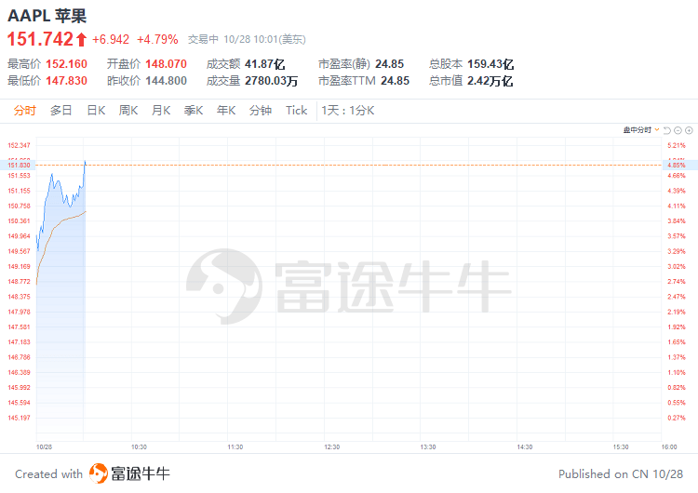Click the 总股本 159.43亿 value
The height and width of the screenshot is (493, 698).
coord(490,64)
